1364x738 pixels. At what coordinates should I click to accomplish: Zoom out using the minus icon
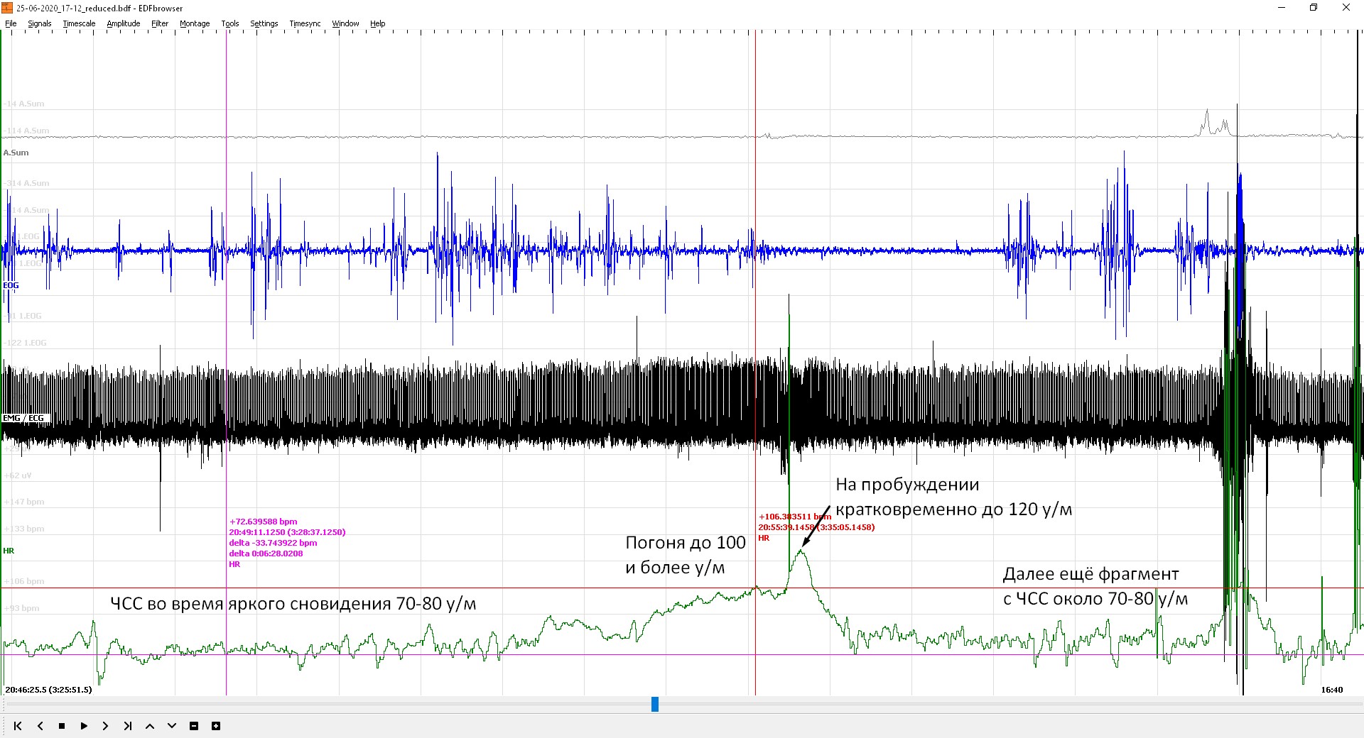tap(194, 726)
